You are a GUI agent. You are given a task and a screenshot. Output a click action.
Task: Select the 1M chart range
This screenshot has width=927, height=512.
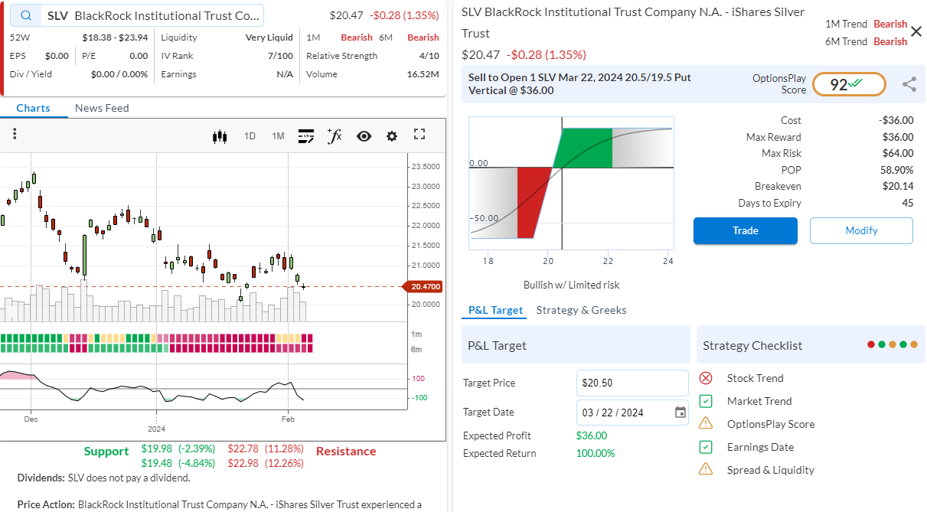click(278, 136)
